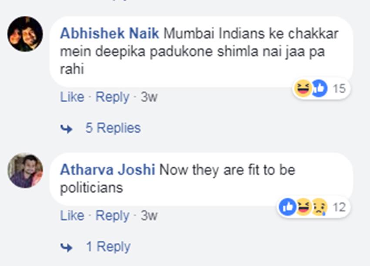Show who reacted via the 15 count

pyautogui.click(x=339, y=89)
